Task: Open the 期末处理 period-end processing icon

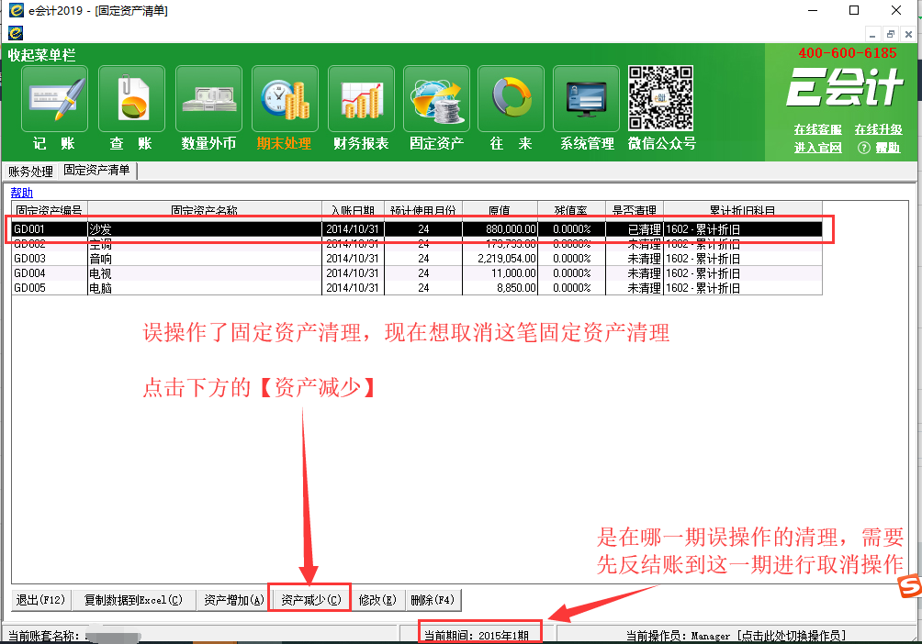Action: pyautogui.click(x=286, y=99)
